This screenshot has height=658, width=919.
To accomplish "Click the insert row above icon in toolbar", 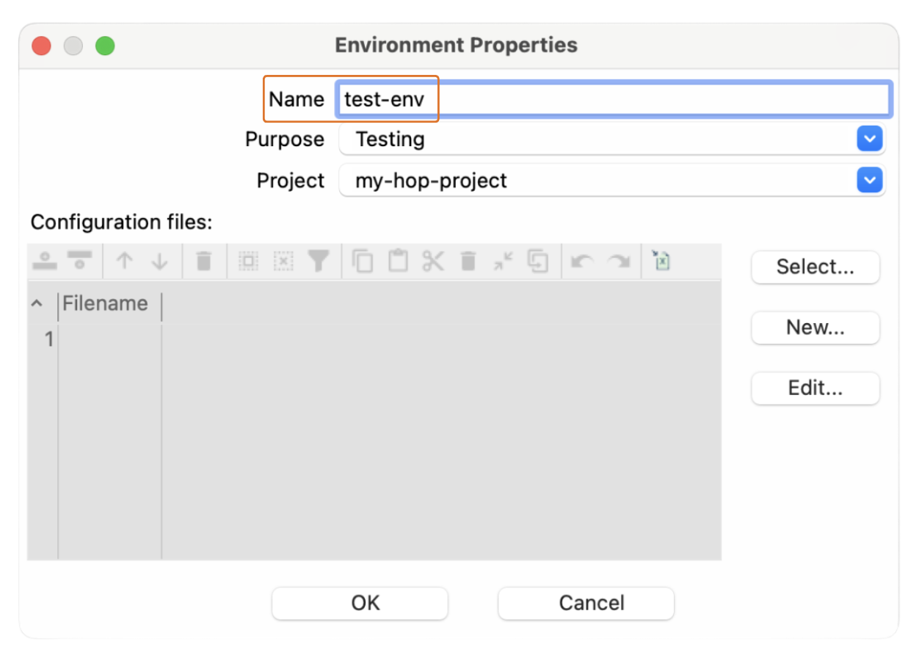I will coord(45,261).
